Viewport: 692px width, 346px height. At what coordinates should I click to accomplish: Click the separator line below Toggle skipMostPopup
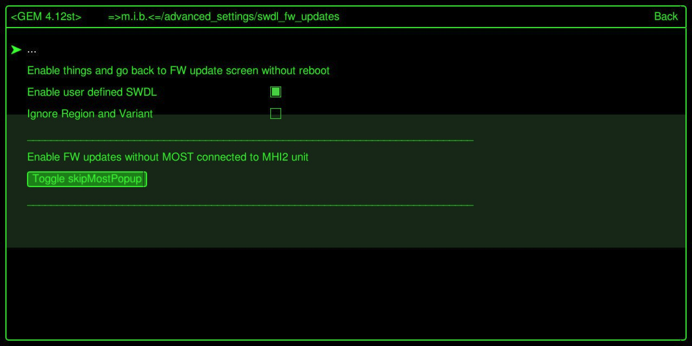pos(250,205)
